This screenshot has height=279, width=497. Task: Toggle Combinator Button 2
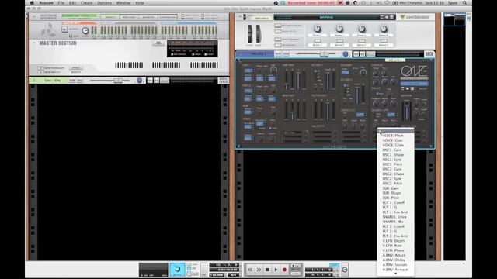[339, 41]
